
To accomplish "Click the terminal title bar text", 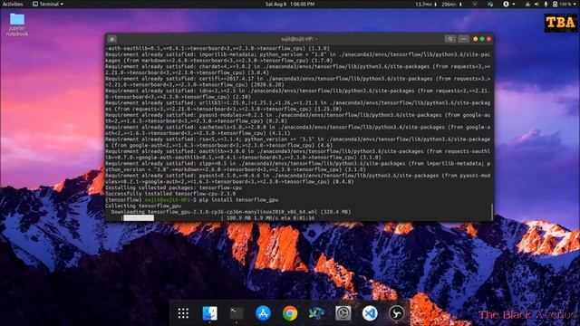I will 299,39.
